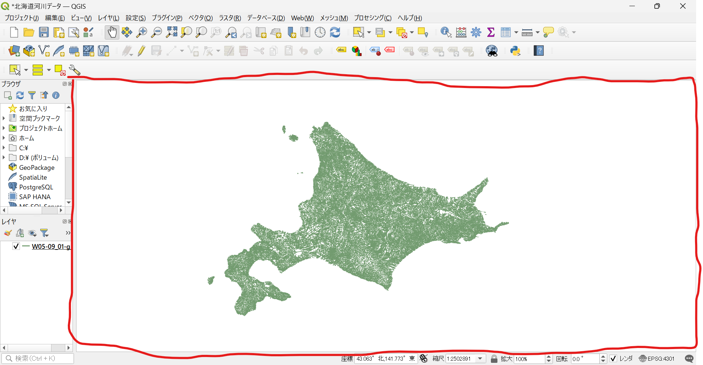Select SAP HANA in Browser panel
Image resolution: width=703 pixels, height=365 pixels.
point(35,197)
